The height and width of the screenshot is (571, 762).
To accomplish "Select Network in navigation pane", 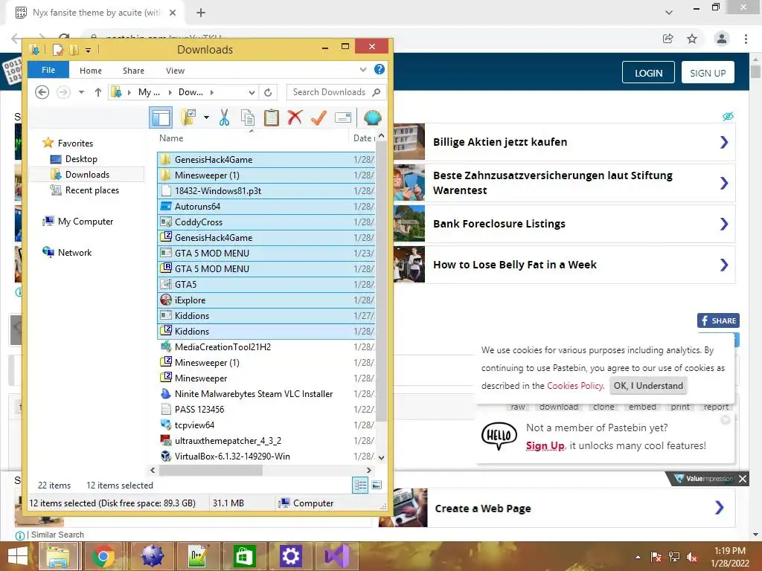I will [74, 253].
